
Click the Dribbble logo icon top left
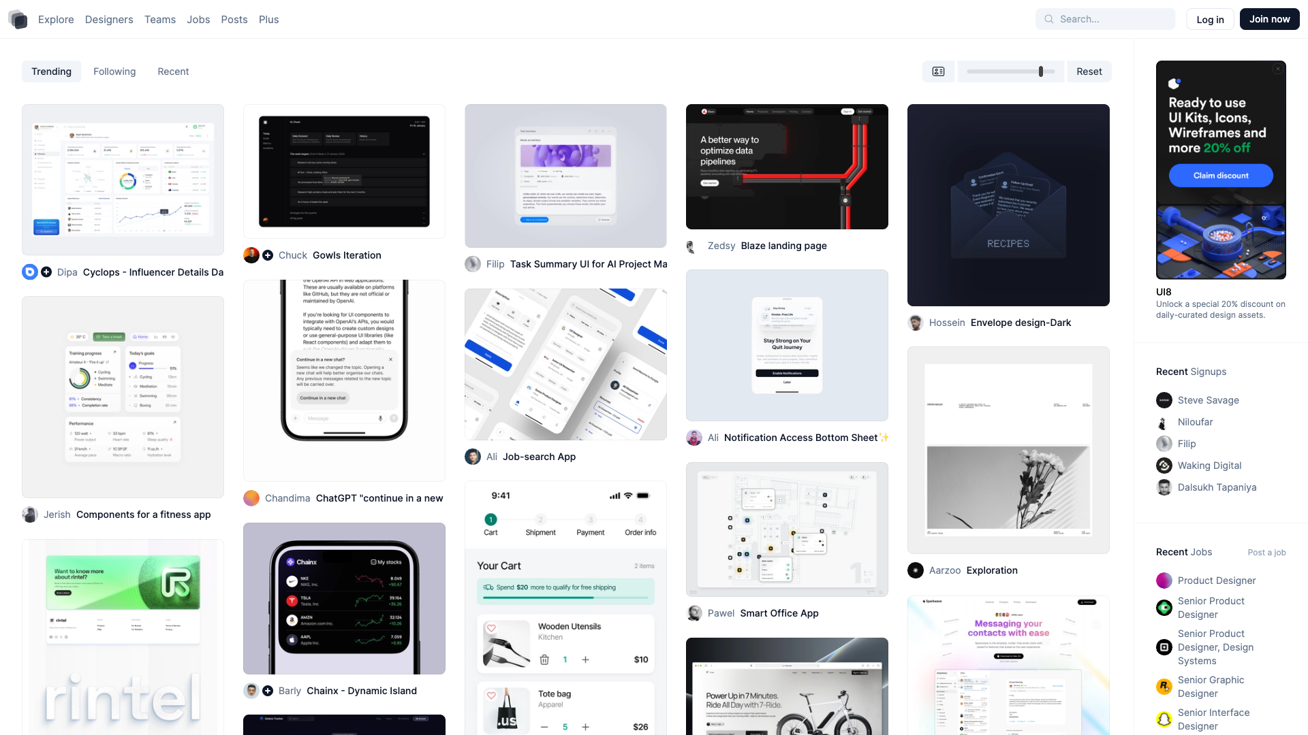pyautogui.click(x=19, y=19)
